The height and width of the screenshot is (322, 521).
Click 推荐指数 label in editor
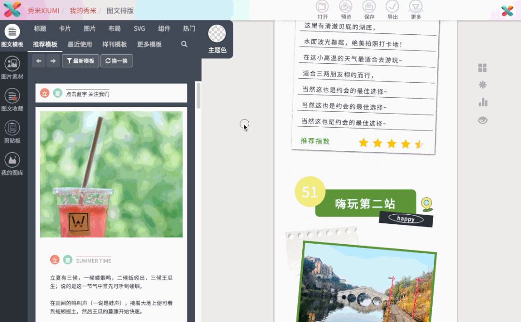pos(315,141)
